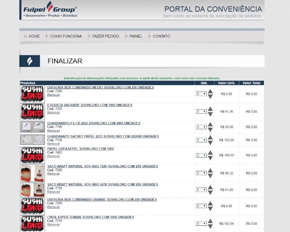The height and width of the screenshot is (232, 290).
Task: Remove item Cod. 7198 via Remover link
Action: (x=53, y=144)
